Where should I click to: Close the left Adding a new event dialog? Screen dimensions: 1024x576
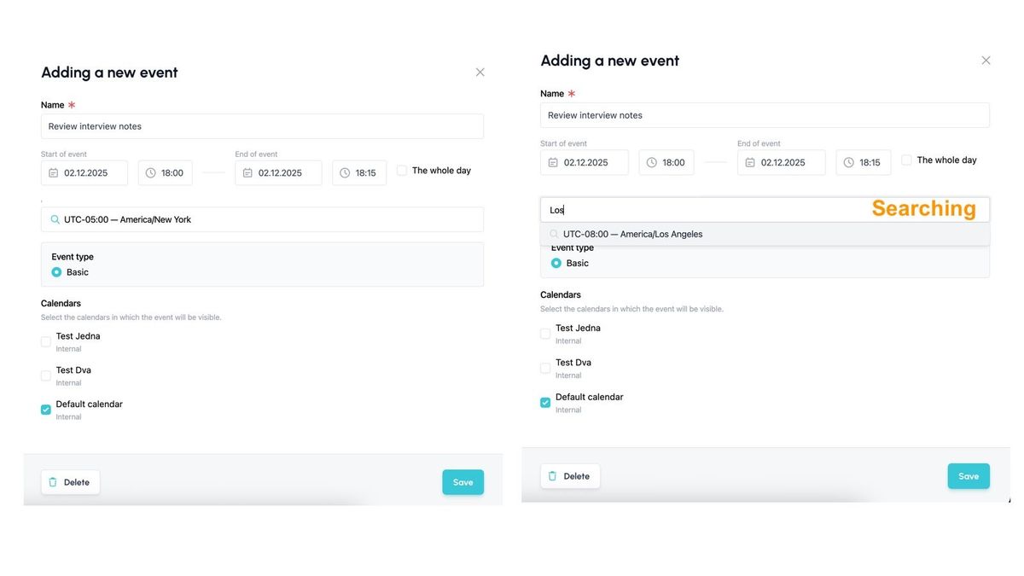pos(480,73)
